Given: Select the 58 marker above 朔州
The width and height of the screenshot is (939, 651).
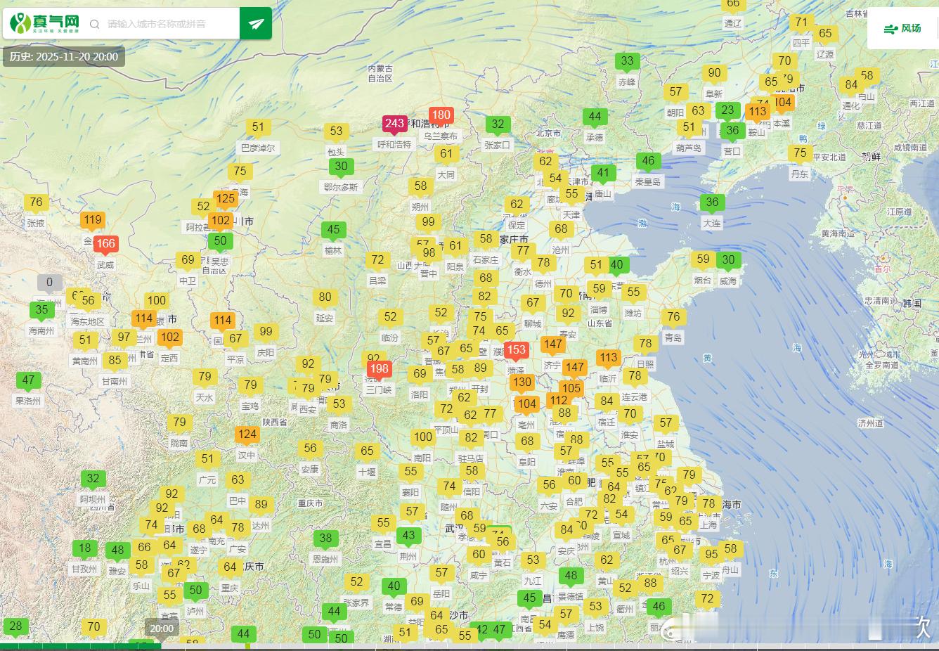Looking at the screenshot, I should (x=420, y=186).
